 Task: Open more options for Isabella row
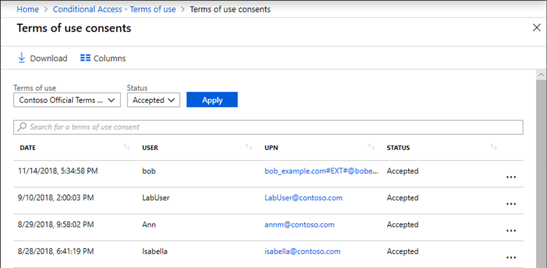coord(511,258)
